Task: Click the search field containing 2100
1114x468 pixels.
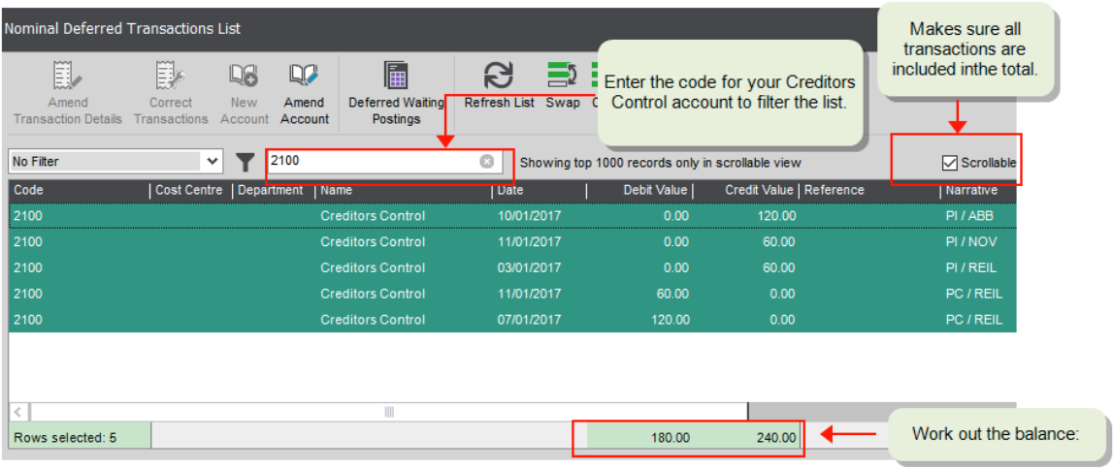Action: [383, 162]
